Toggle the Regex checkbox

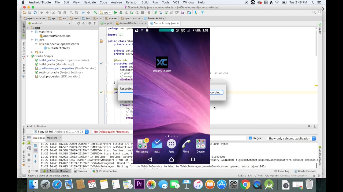[x=250, y=138]
